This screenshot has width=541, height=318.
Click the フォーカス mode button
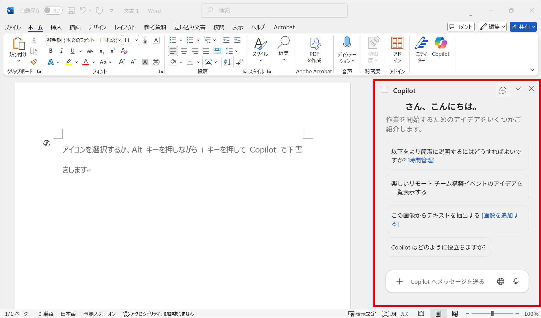point(395,314)
